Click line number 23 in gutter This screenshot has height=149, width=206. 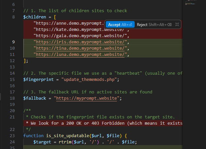13,136
